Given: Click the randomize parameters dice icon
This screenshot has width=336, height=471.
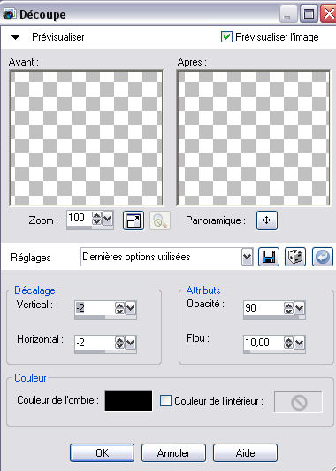Looking at the screenshot, I should [x=295, y=257].
